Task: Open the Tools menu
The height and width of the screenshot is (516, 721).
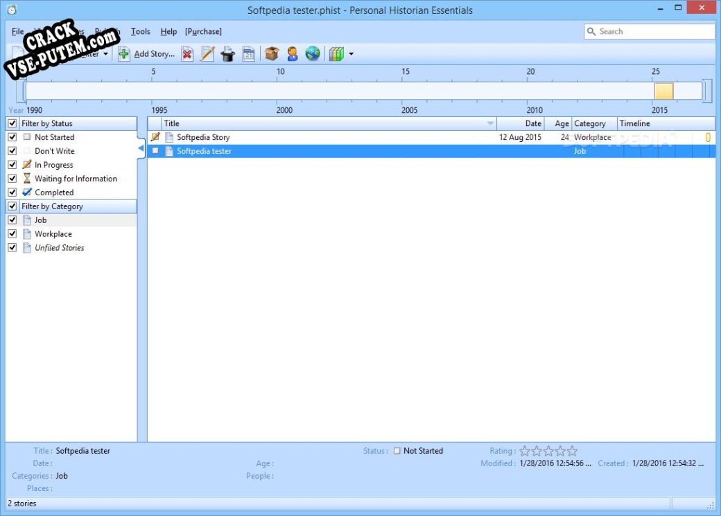Action: point(140,31)
